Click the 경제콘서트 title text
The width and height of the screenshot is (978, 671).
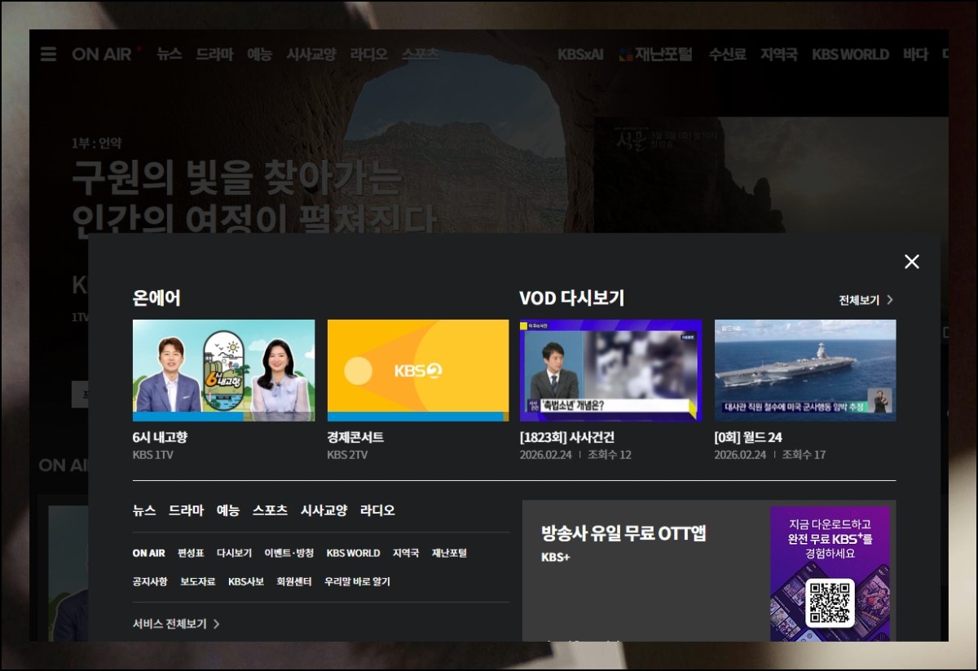(355, 438)
